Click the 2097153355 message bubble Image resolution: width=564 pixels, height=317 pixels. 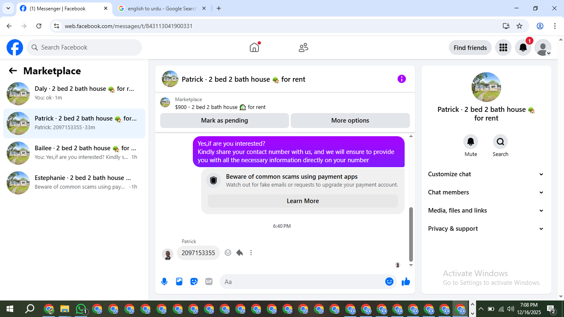coord(198,253)
